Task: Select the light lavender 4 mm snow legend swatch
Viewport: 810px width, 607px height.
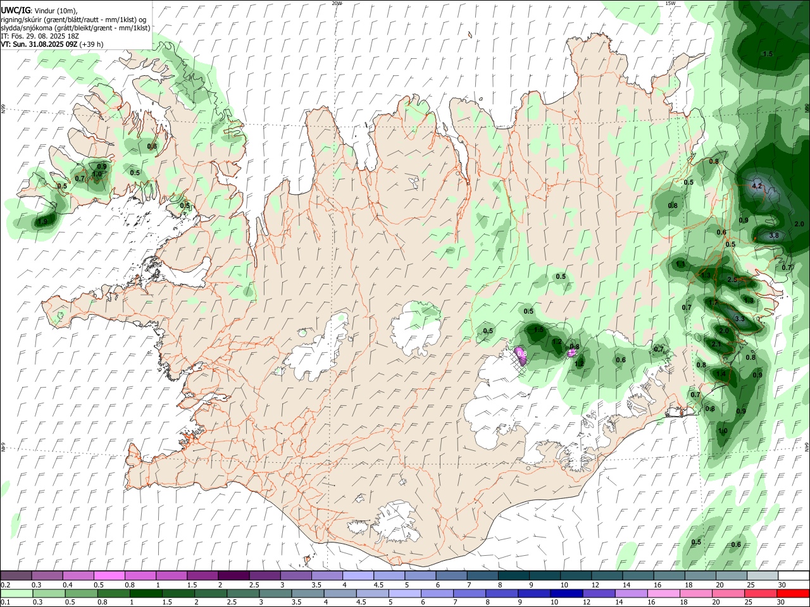Action: point(357,575)
